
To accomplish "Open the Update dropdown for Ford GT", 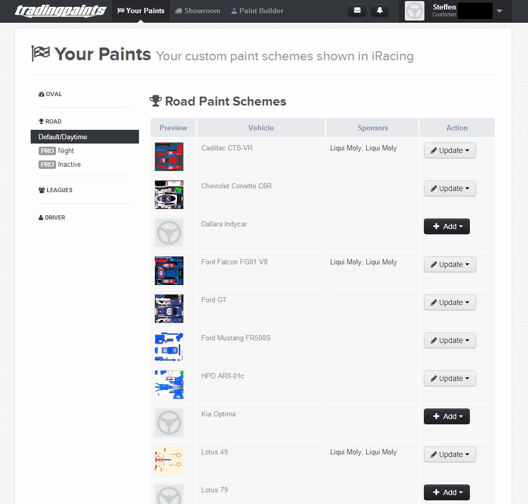I will pos(450,302).
